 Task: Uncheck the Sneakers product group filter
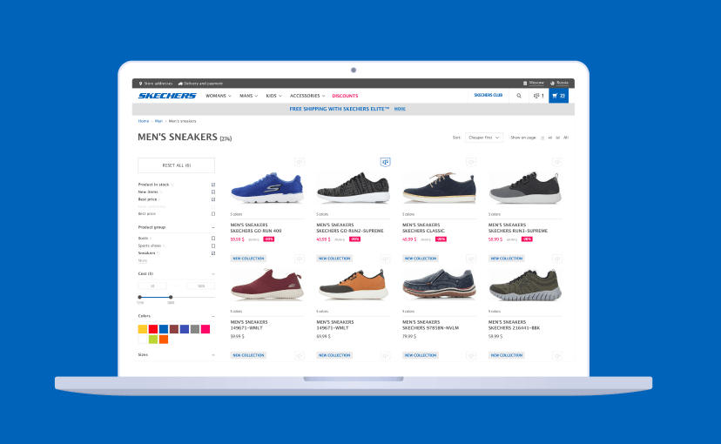213,253
